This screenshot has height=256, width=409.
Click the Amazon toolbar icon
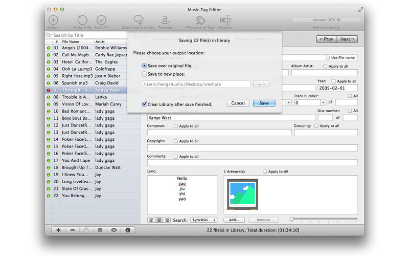tap(165, 20)
